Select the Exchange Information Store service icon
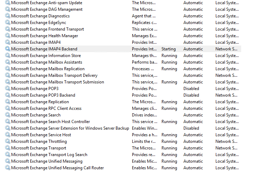The height and width of the screenshot is (171, 260). [x=8, y=56]
